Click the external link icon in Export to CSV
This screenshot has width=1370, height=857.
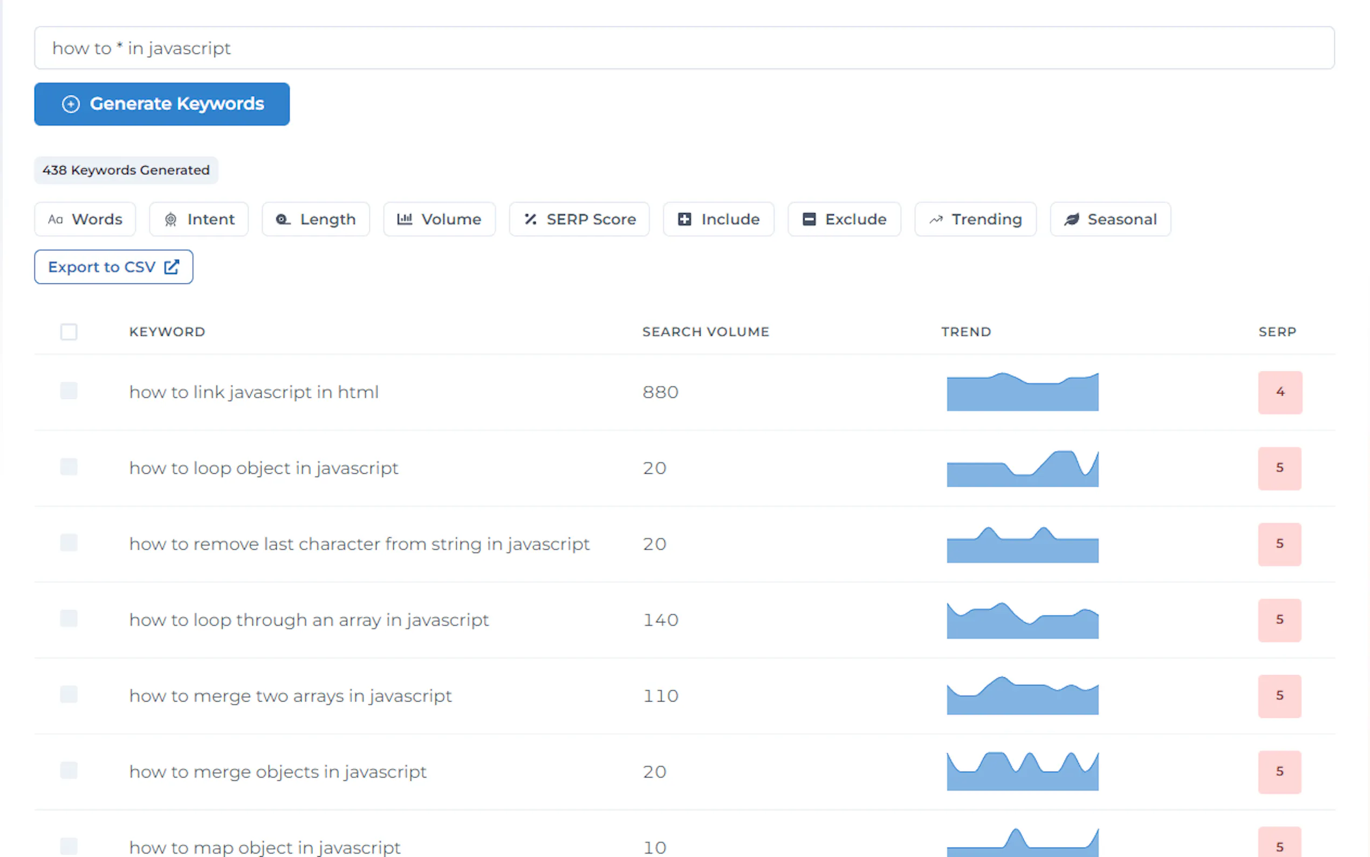coord(172,267)
